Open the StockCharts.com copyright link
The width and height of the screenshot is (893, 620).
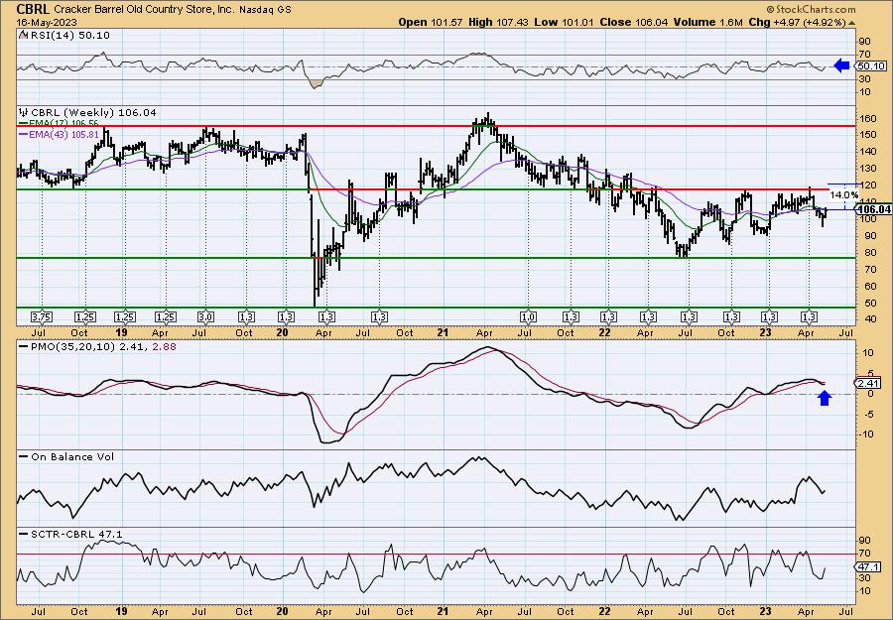[811, 9]
